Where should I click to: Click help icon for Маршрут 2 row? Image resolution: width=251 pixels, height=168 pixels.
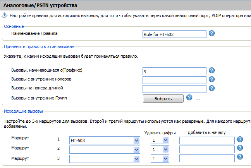(x=240, y=148)
